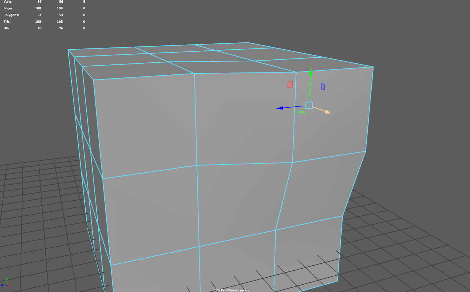Click the cyan center square of the Move manipulator

(x=309, y=105)
